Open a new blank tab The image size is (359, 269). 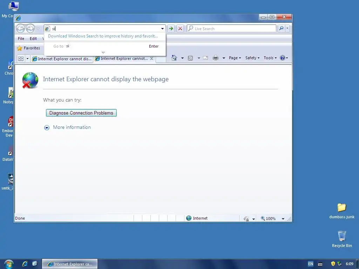(x=161, y=59)
